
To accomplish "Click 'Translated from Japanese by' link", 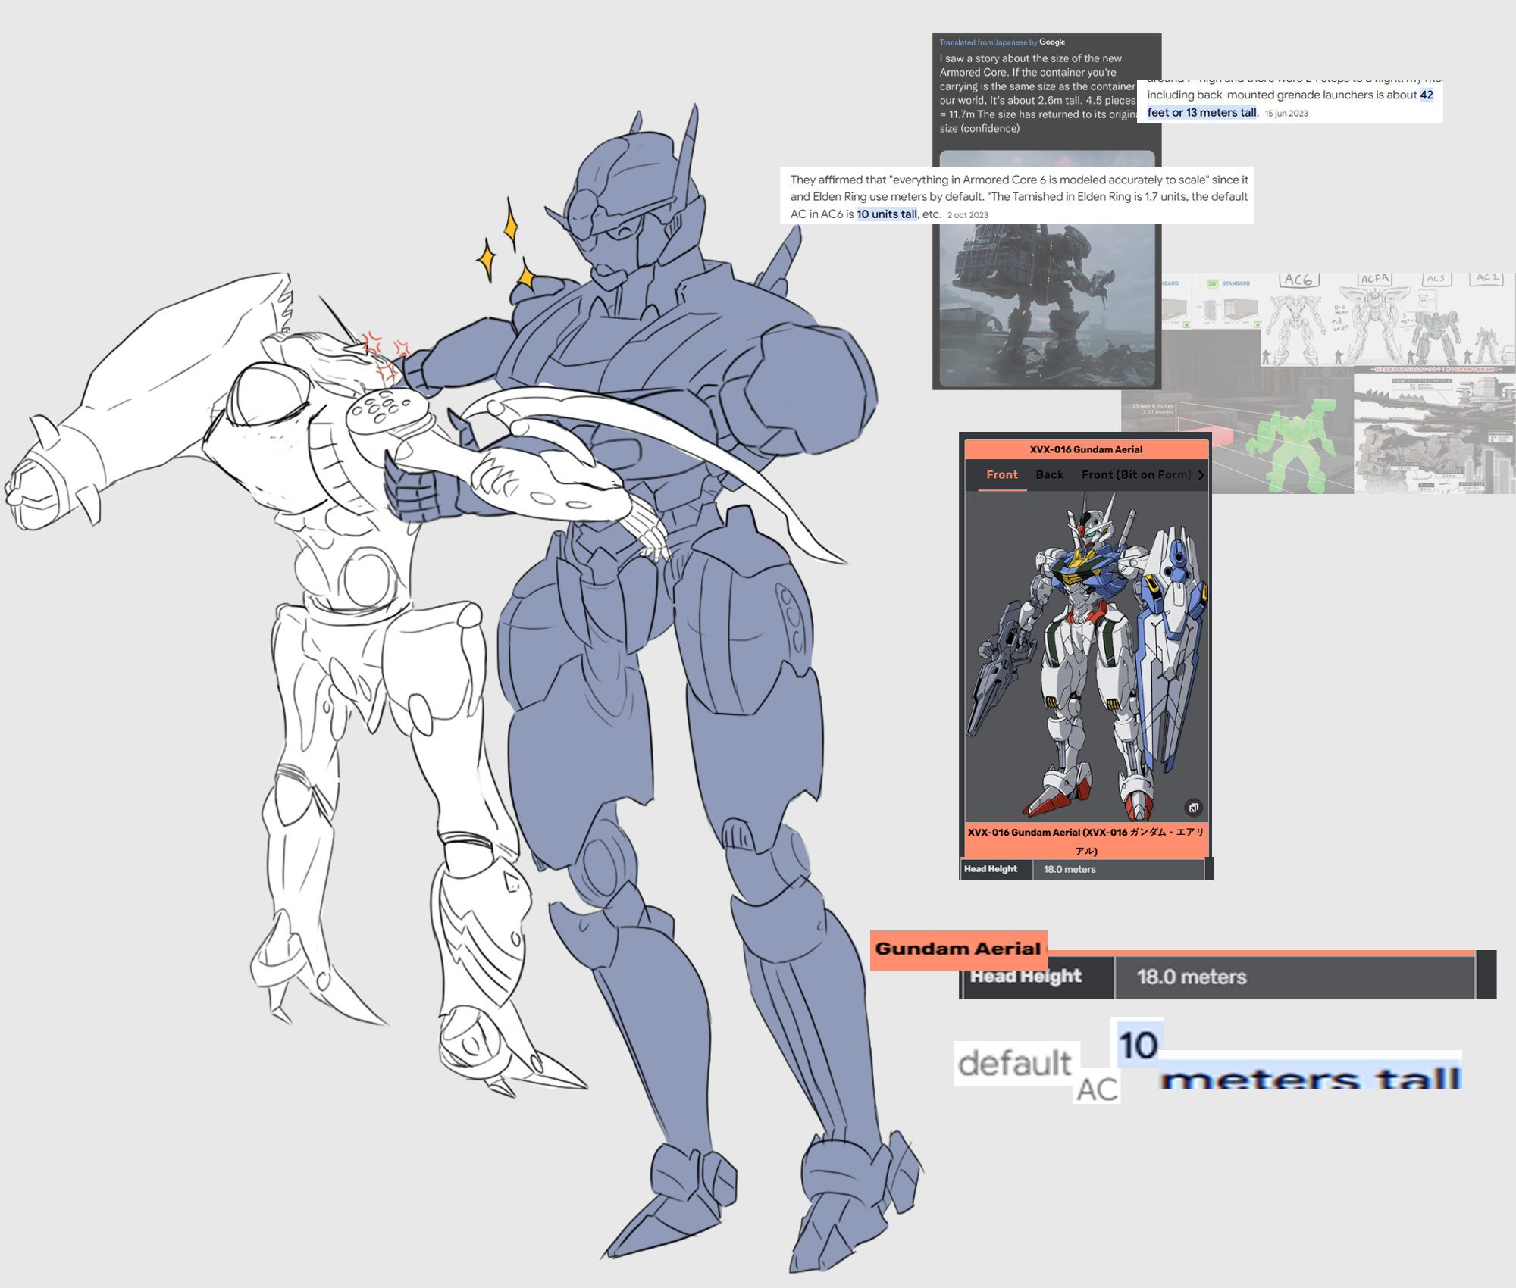I will 988,43.
